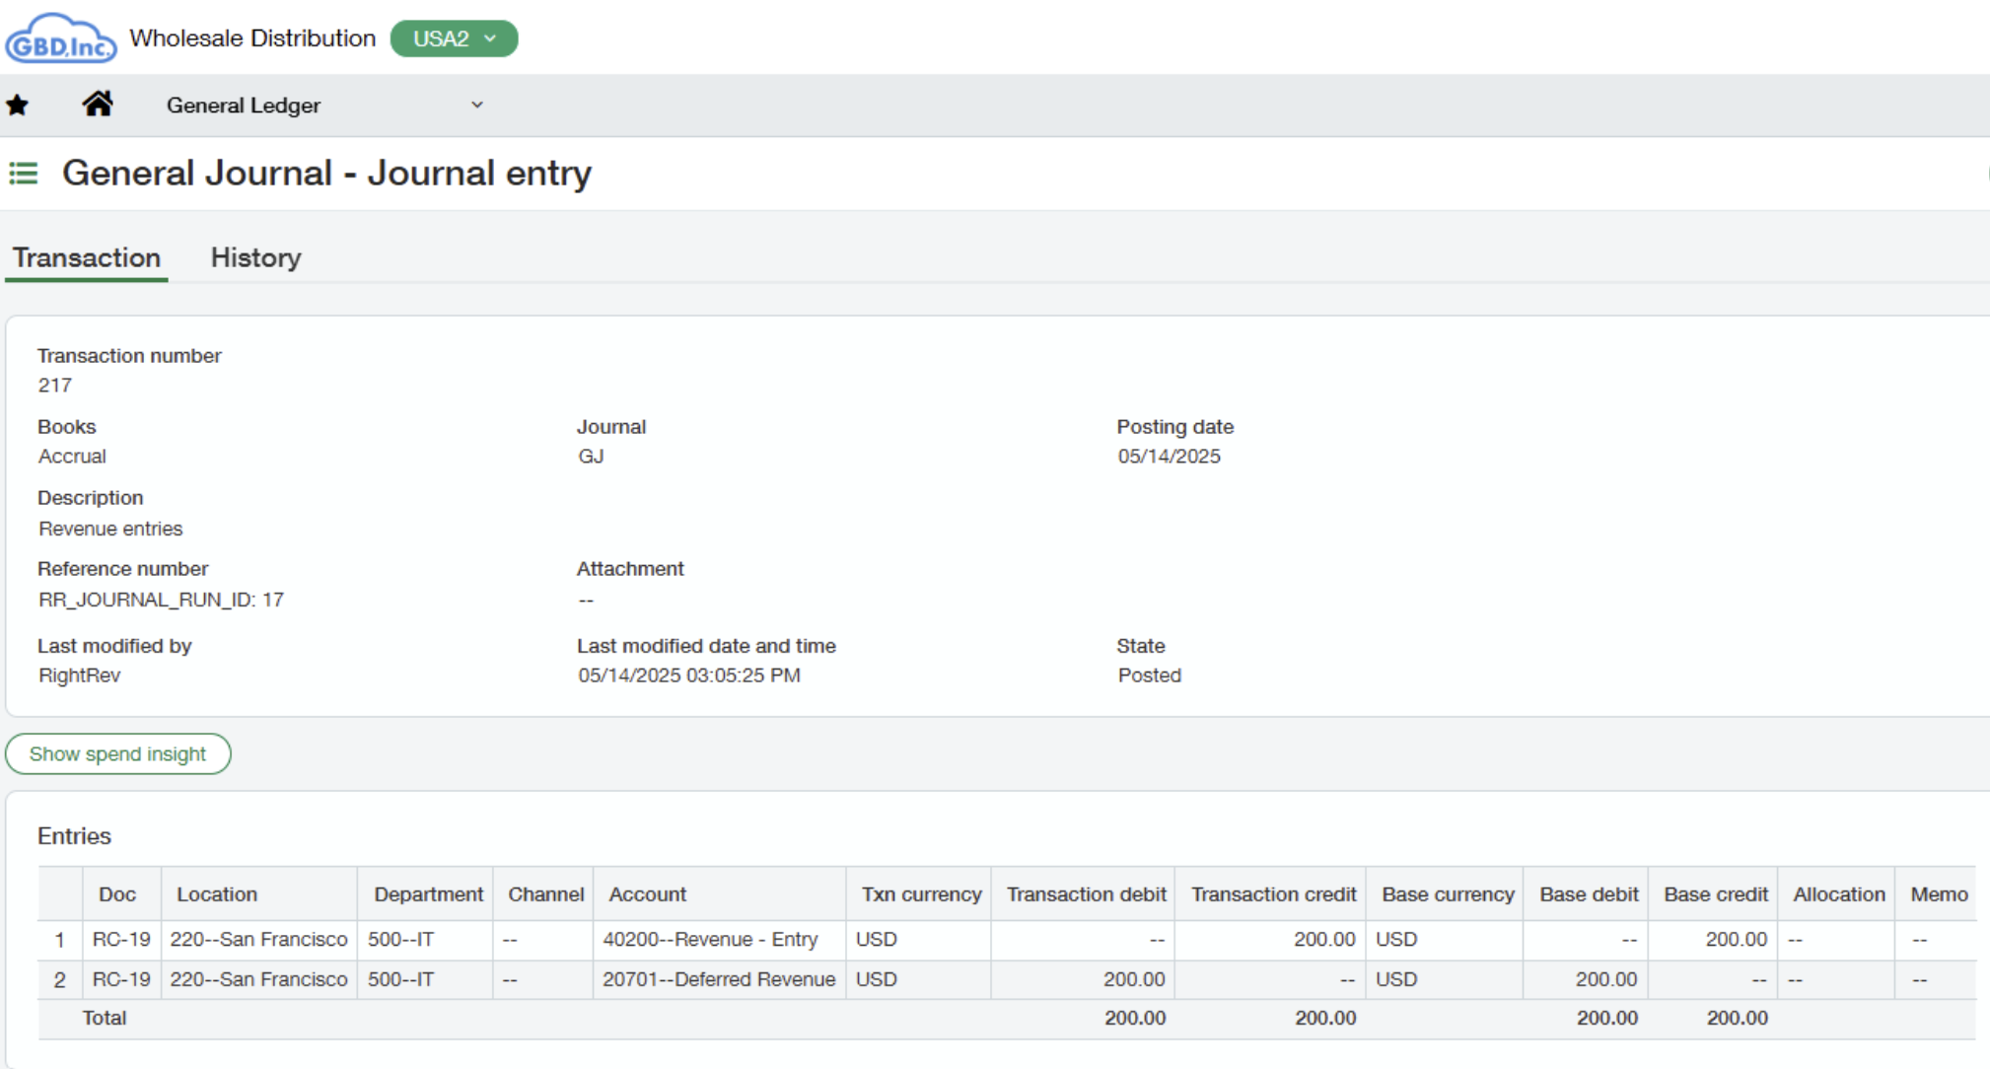The height and width of the screenshot is (1069, 1990).
Task: Click the Memo column header
Action: (1938, 894)
